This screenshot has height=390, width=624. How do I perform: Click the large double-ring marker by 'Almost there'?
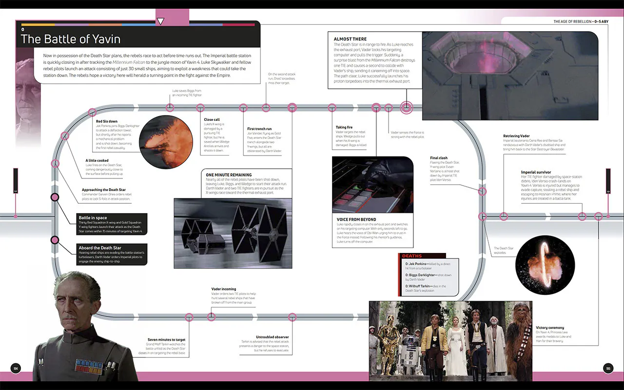click(407, 107)
